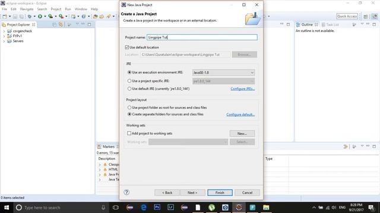Open Photoshop from taskbar
The height and width of the screenshot is (213, 380).
(x=157, y=208)
